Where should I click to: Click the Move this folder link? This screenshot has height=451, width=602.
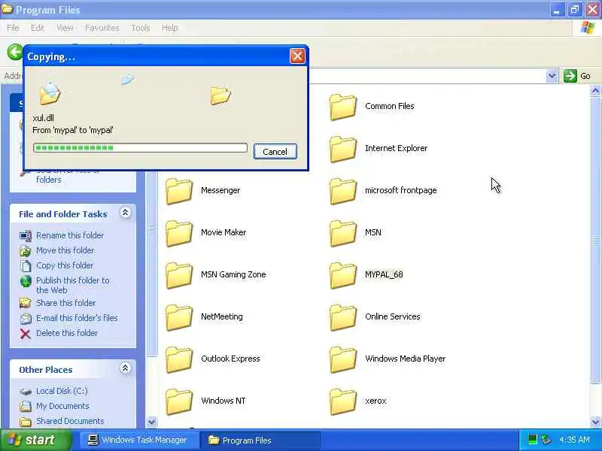click(x=65, y=250)
